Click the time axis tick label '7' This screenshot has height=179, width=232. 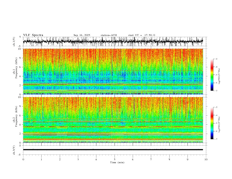(x=151, y=159)
